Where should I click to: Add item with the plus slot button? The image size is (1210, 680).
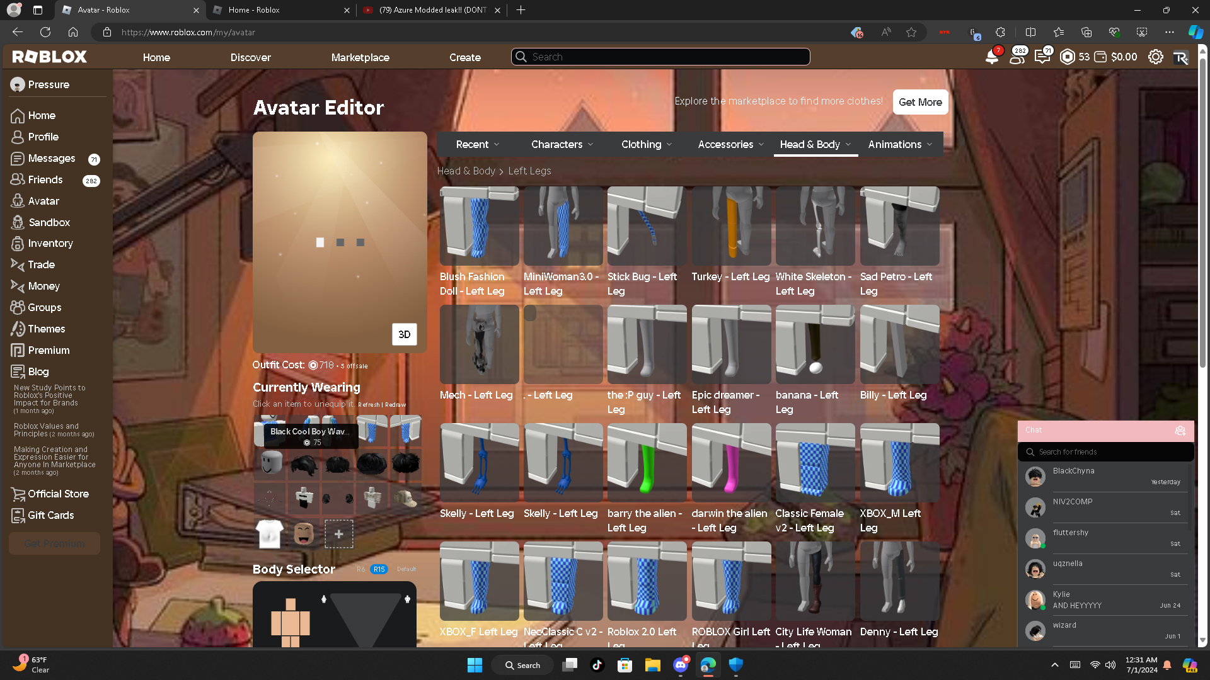(x=338, y=534)
